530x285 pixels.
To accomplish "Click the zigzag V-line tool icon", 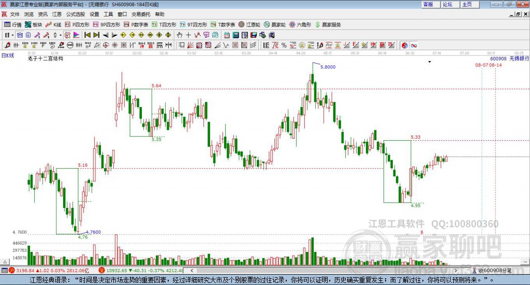I will (226, 45).
